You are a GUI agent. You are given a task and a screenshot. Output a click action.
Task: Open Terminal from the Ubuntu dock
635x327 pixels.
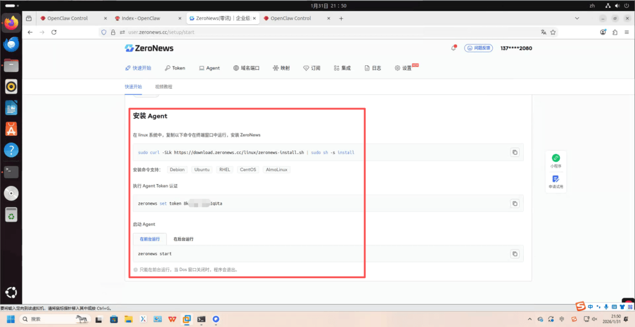pos(11,172)
